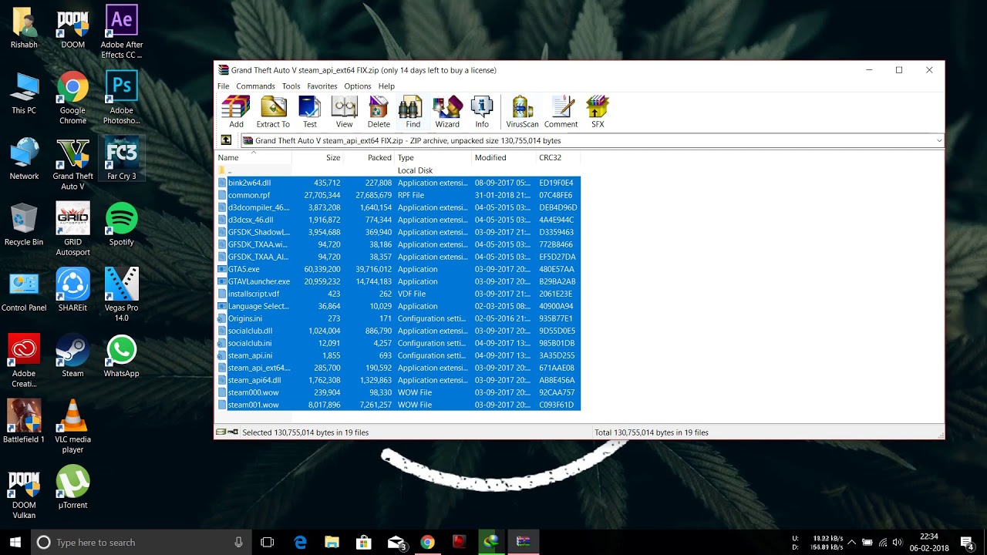Select the steam000.wow file
This screenshot has height=555, width=987.
pos(398,392)
